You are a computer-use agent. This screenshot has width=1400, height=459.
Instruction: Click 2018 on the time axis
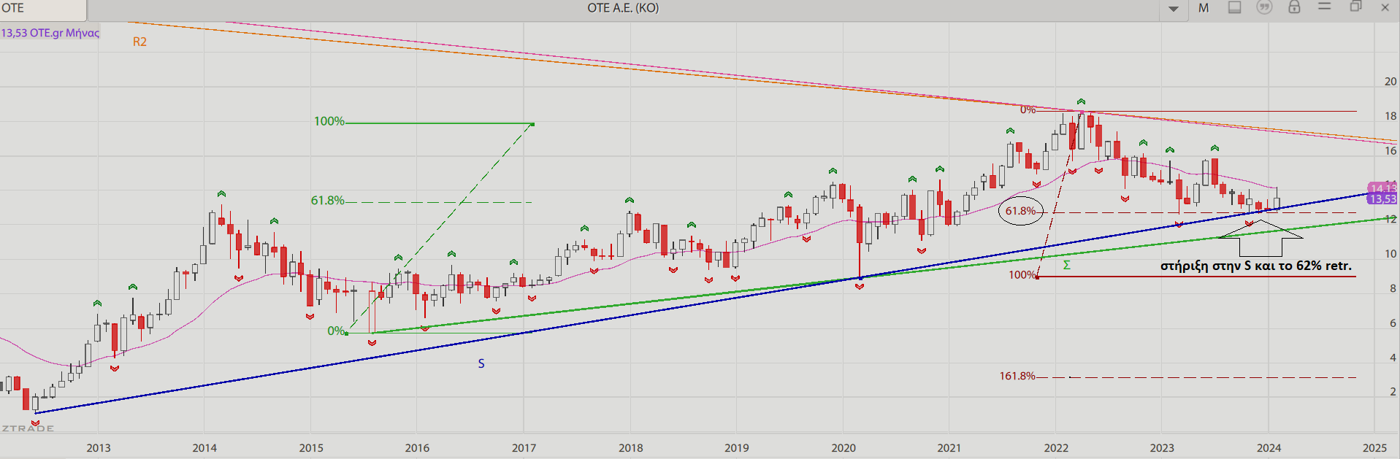(630, 447)
